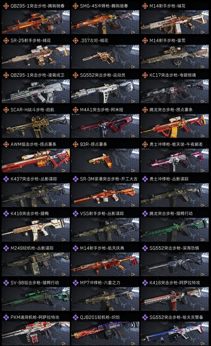The image size is (211, 346).
Task: Select the SMG-45冲锋枪-腾驹驰春 weapon image
Action: (105, 22)
